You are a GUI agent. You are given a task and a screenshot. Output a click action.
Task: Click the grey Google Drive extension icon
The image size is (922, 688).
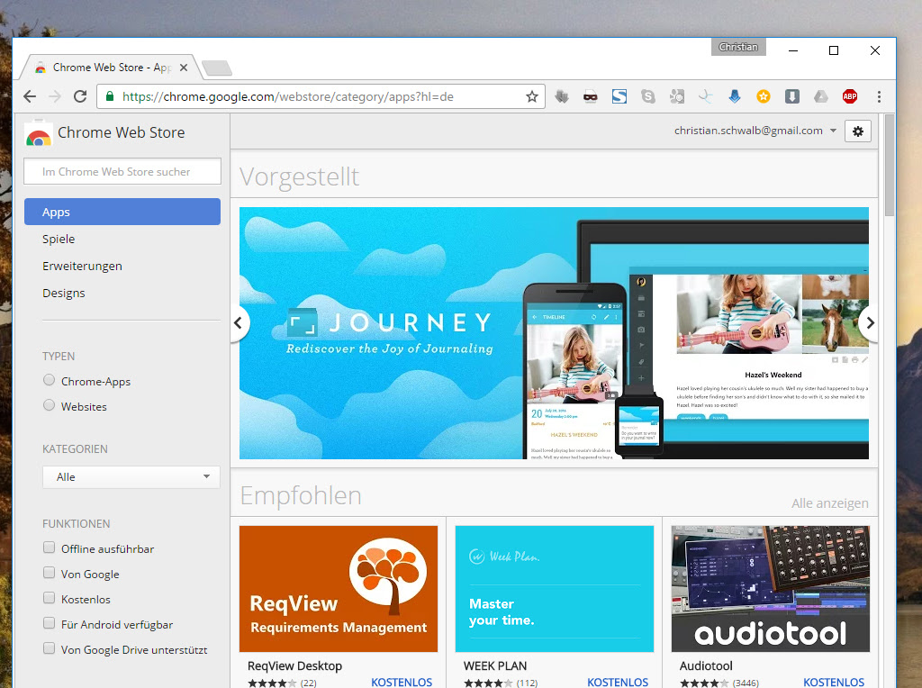[821, 96]
